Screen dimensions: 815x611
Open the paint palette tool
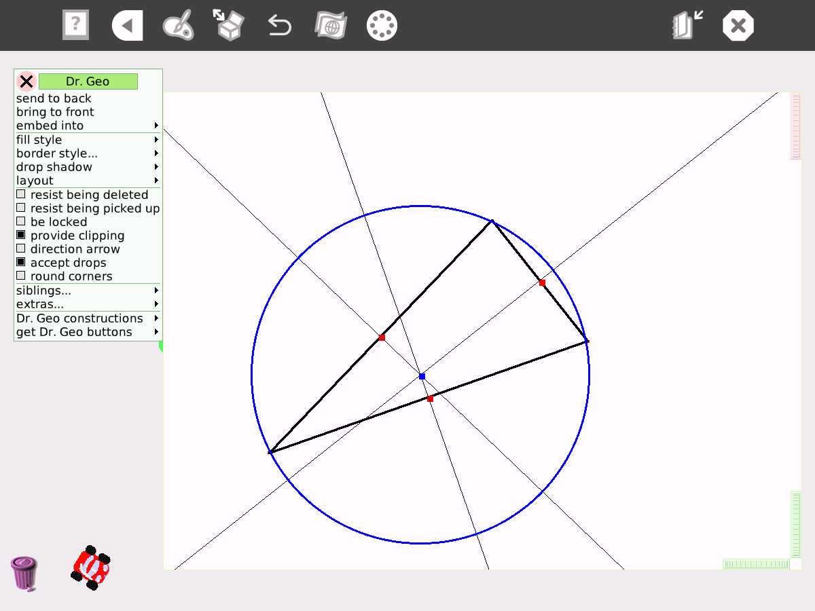pos(178,26)
